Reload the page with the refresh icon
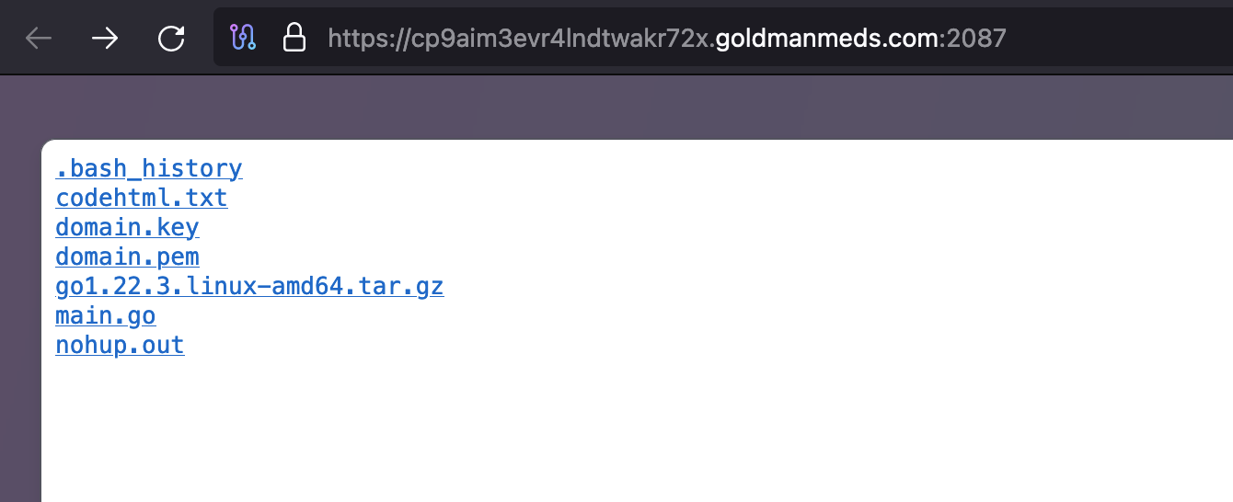The image size is (1233, 502). (171, 38)
